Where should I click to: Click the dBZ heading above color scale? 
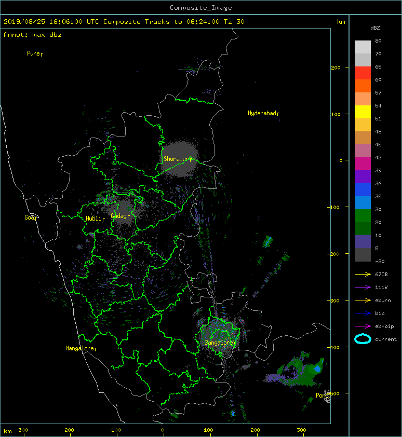[375, 28]
